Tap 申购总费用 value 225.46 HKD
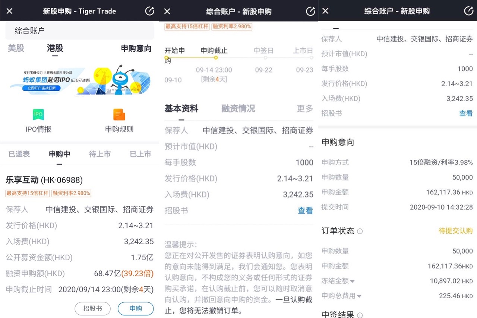Viewport: 477px width, 318px height. [x=456, y=296]
